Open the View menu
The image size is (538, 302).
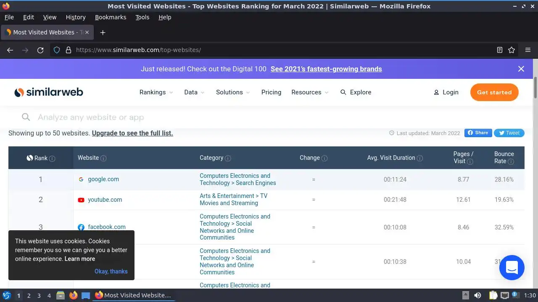click(50, 17)
